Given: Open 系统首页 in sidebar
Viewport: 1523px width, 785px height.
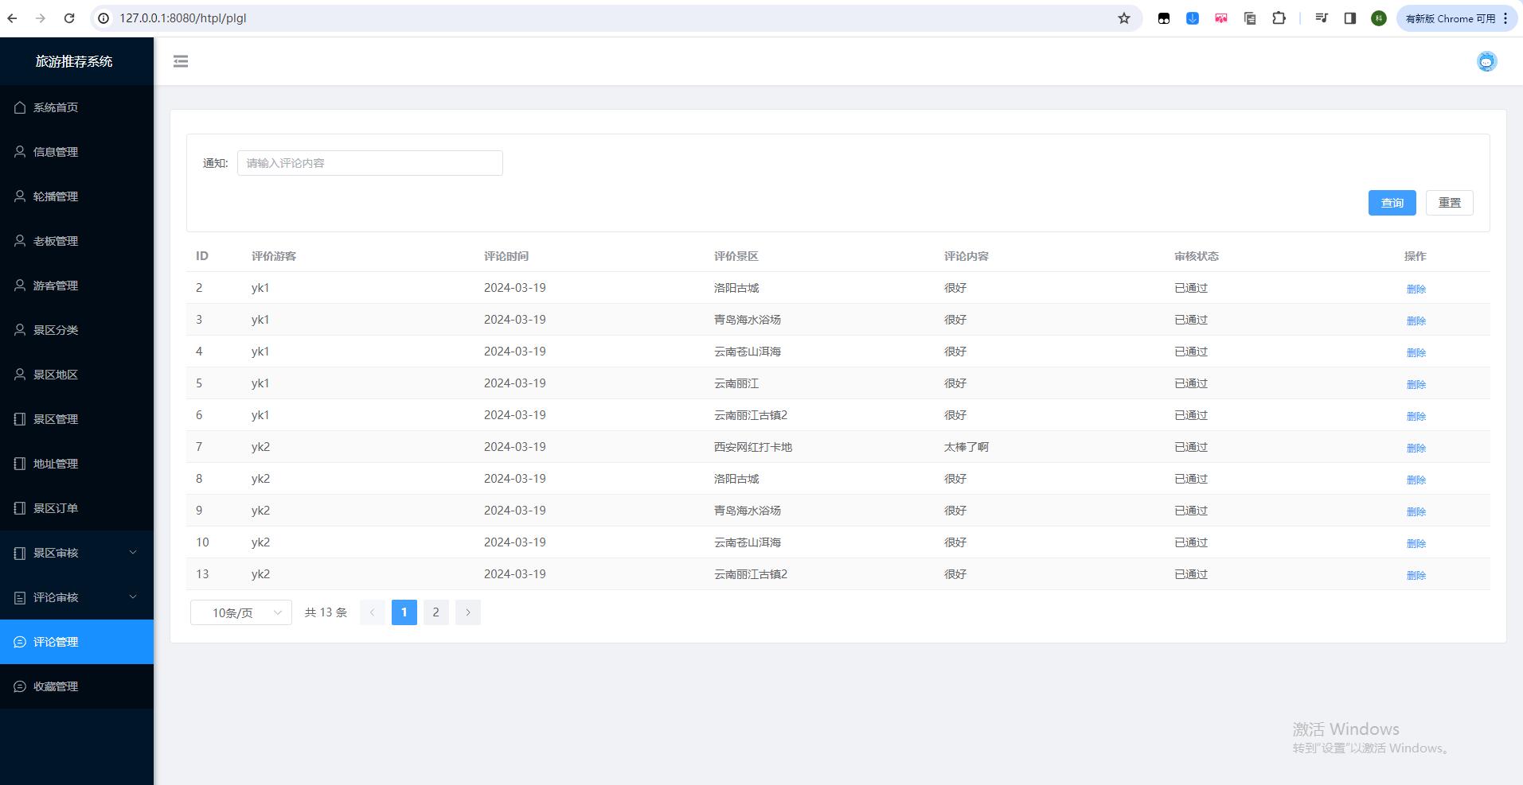Looking at the screenshot, I should 76,107.
